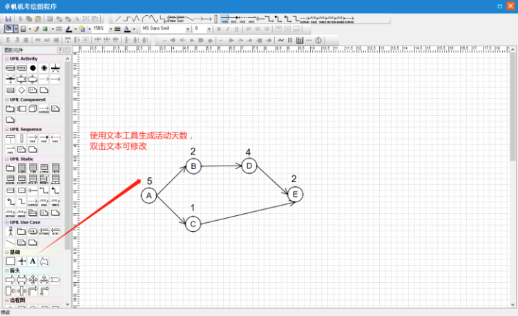Click the circled number icon in toolbar
The image size is (518, 316).
(318, 40)
